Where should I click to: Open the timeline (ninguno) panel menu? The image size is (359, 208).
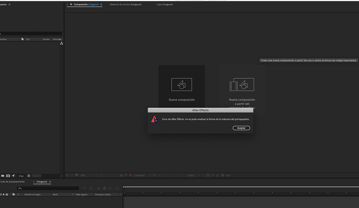coord(50,182)
